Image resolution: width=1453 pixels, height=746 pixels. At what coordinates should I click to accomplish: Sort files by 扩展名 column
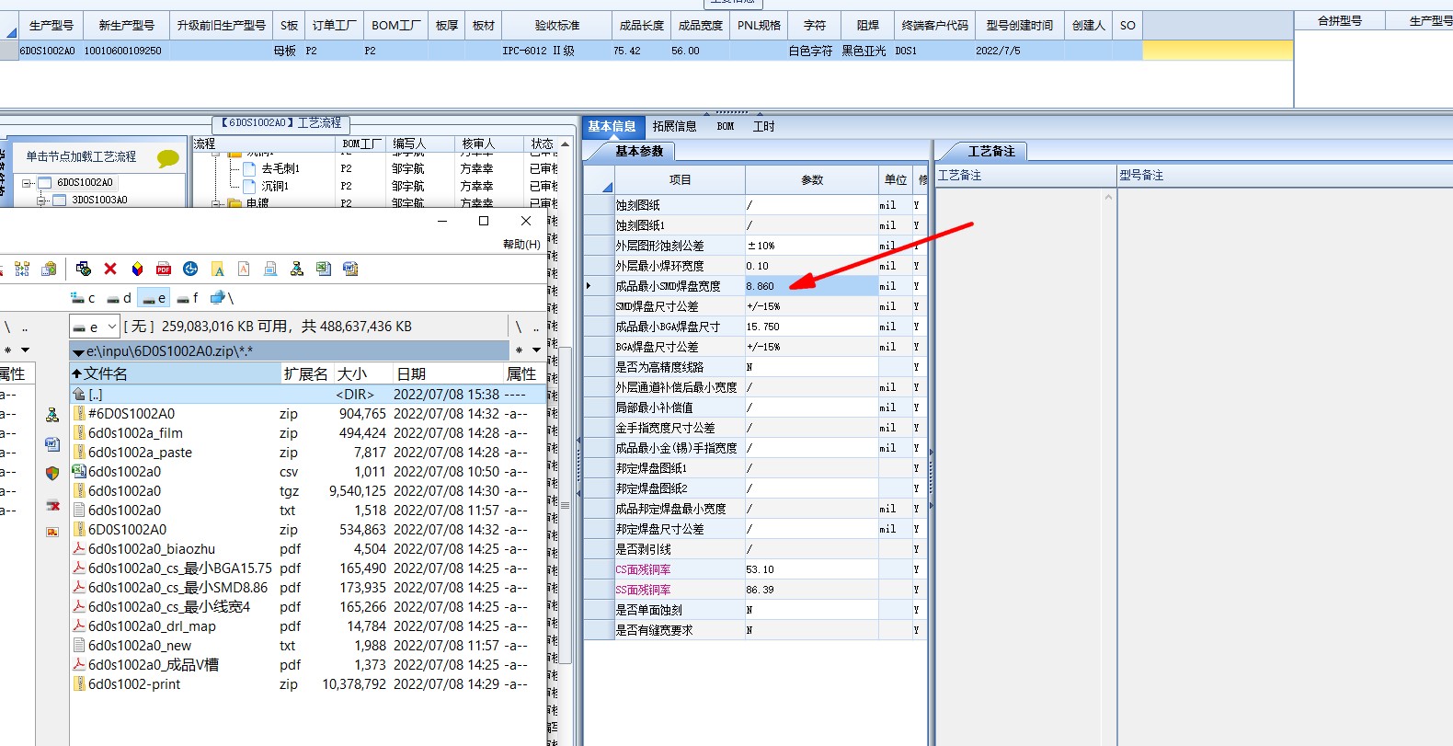[308, 373]
